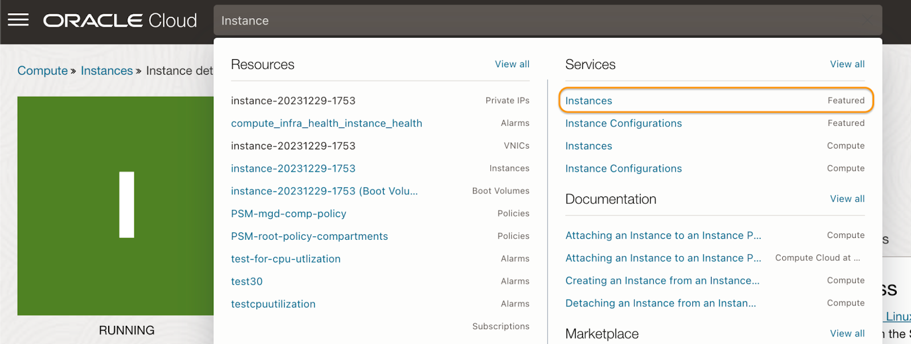View all Documentation results
This screenshot has height=344, width=911.
pyautogui.click(x=847, y=199)
